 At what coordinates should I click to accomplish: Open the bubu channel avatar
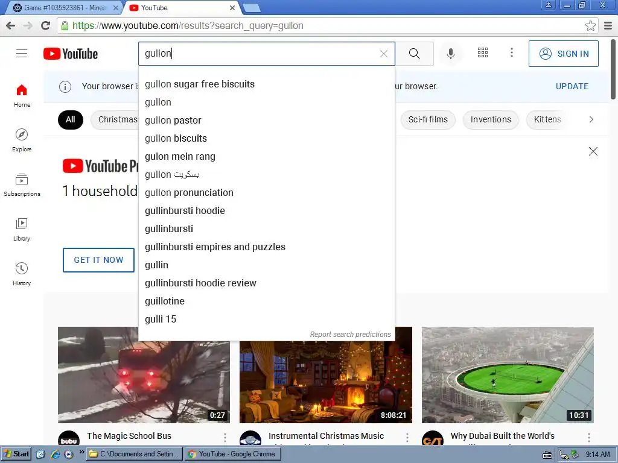(69, 439)
